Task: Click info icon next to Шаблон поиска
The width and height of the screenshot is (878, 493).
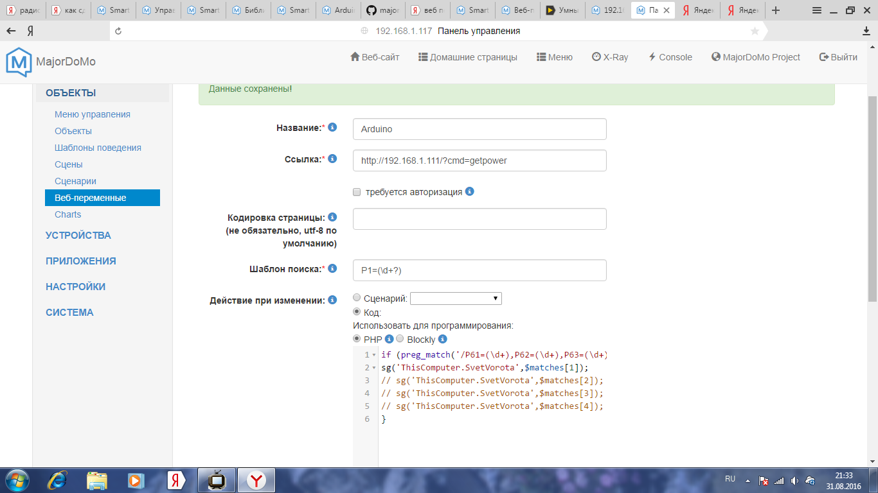Action: click(332, 268)
